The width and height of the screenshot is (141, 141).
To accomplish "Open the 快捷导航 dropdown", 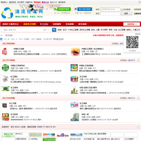I will tap(132, 24).
